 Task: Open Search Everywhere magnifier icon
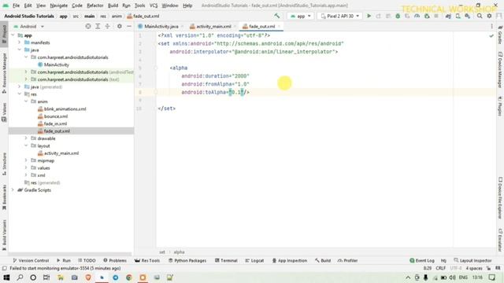coord(480,16)
